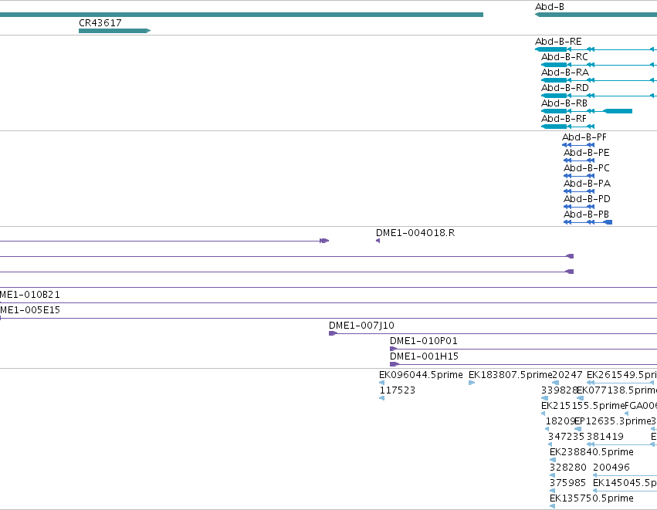Click the EK183807.5prime EST label
657x510 pixels.
point(510,375)
